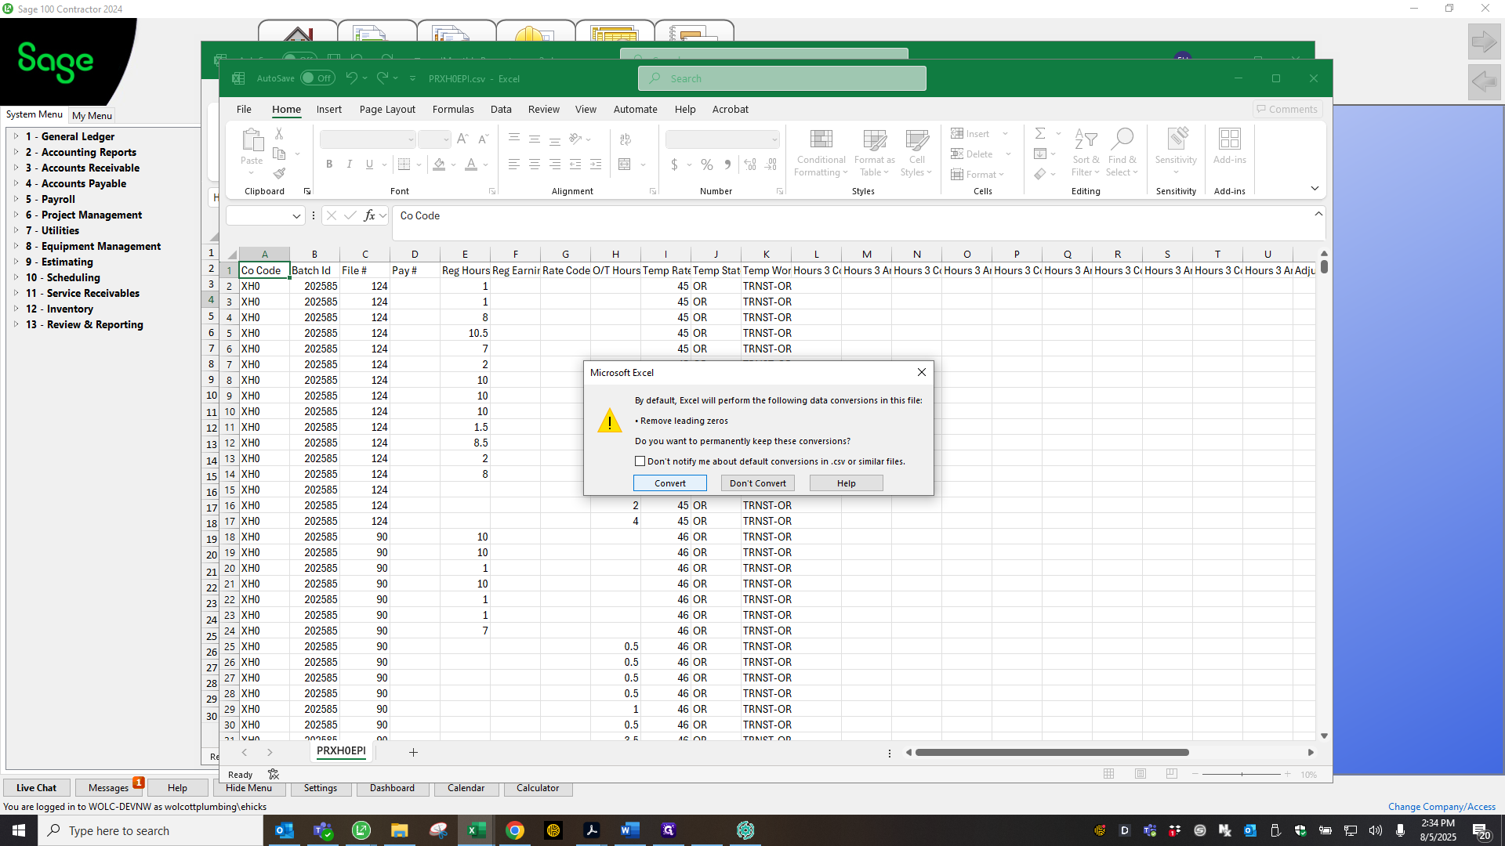Open the Name Box dropdown
Viewport: 1505px width, 846px height.
click(x=296, y=216)
